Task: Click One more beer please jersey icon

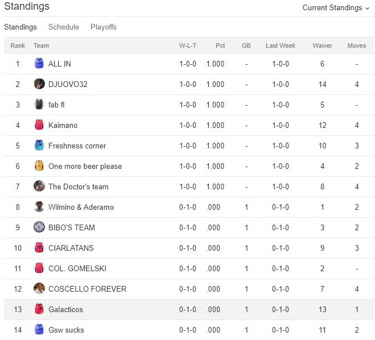Action: tap(39, 166)
